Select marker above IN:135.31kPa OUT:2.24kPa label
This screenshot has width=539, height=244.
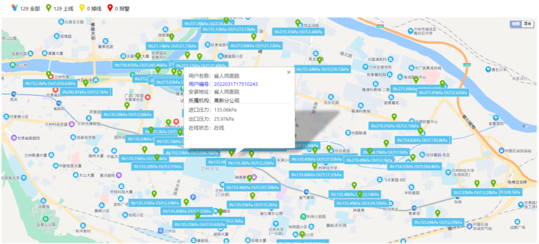coord(154,194)
